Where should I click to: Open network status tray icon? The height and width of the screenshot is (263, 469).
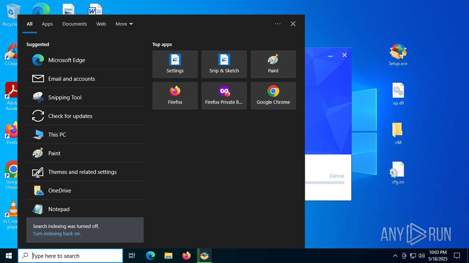[x=413, y=256]
